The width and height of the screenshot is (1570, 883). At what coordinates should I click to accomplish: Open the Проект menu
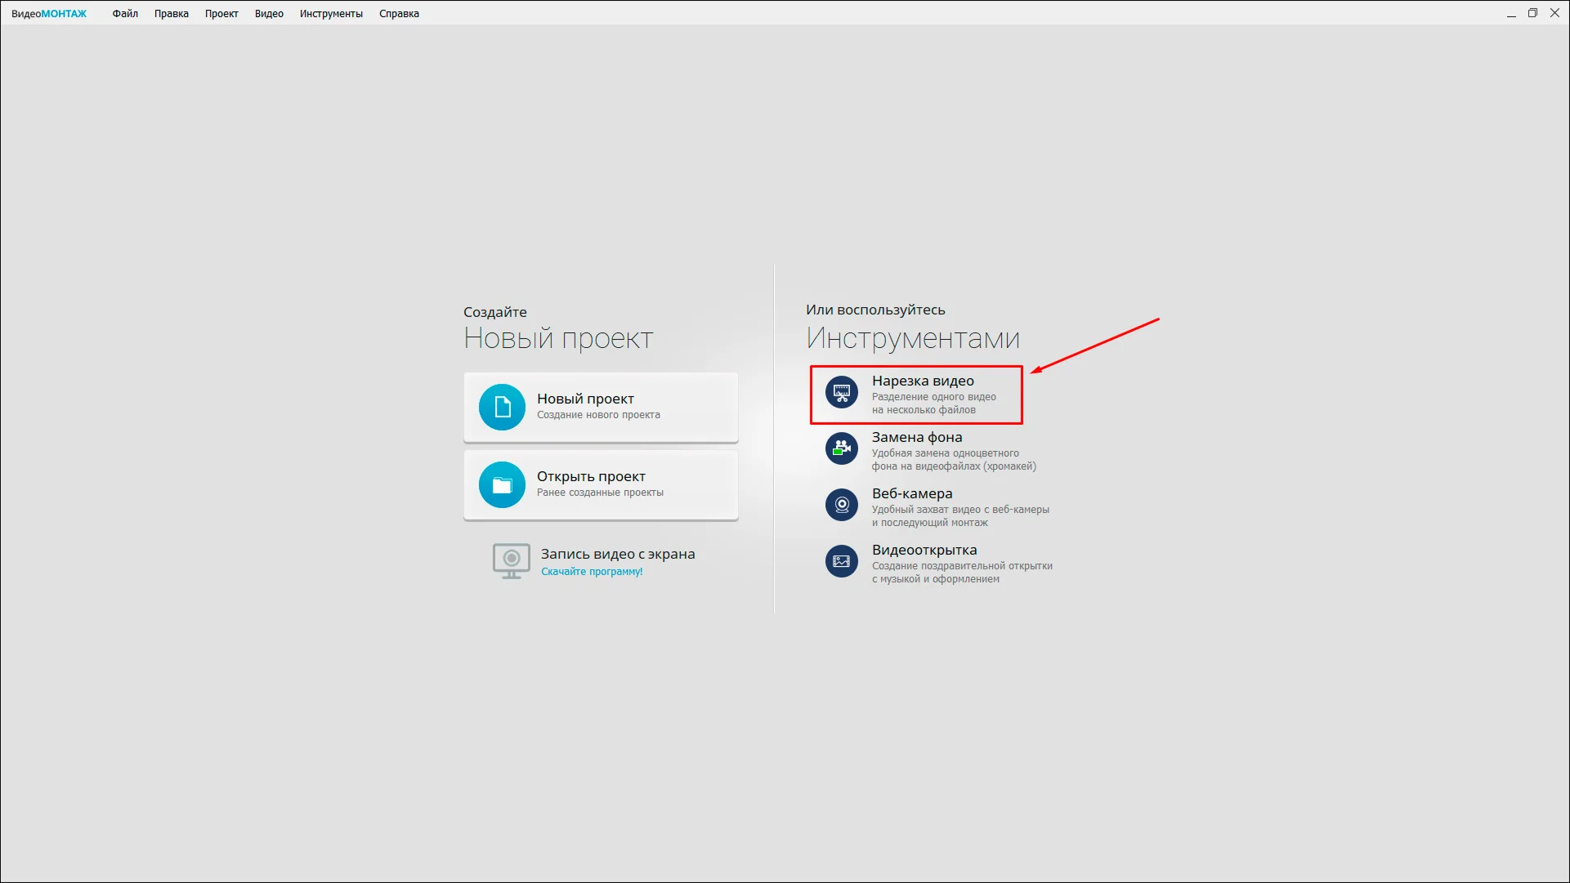[221, 14]
